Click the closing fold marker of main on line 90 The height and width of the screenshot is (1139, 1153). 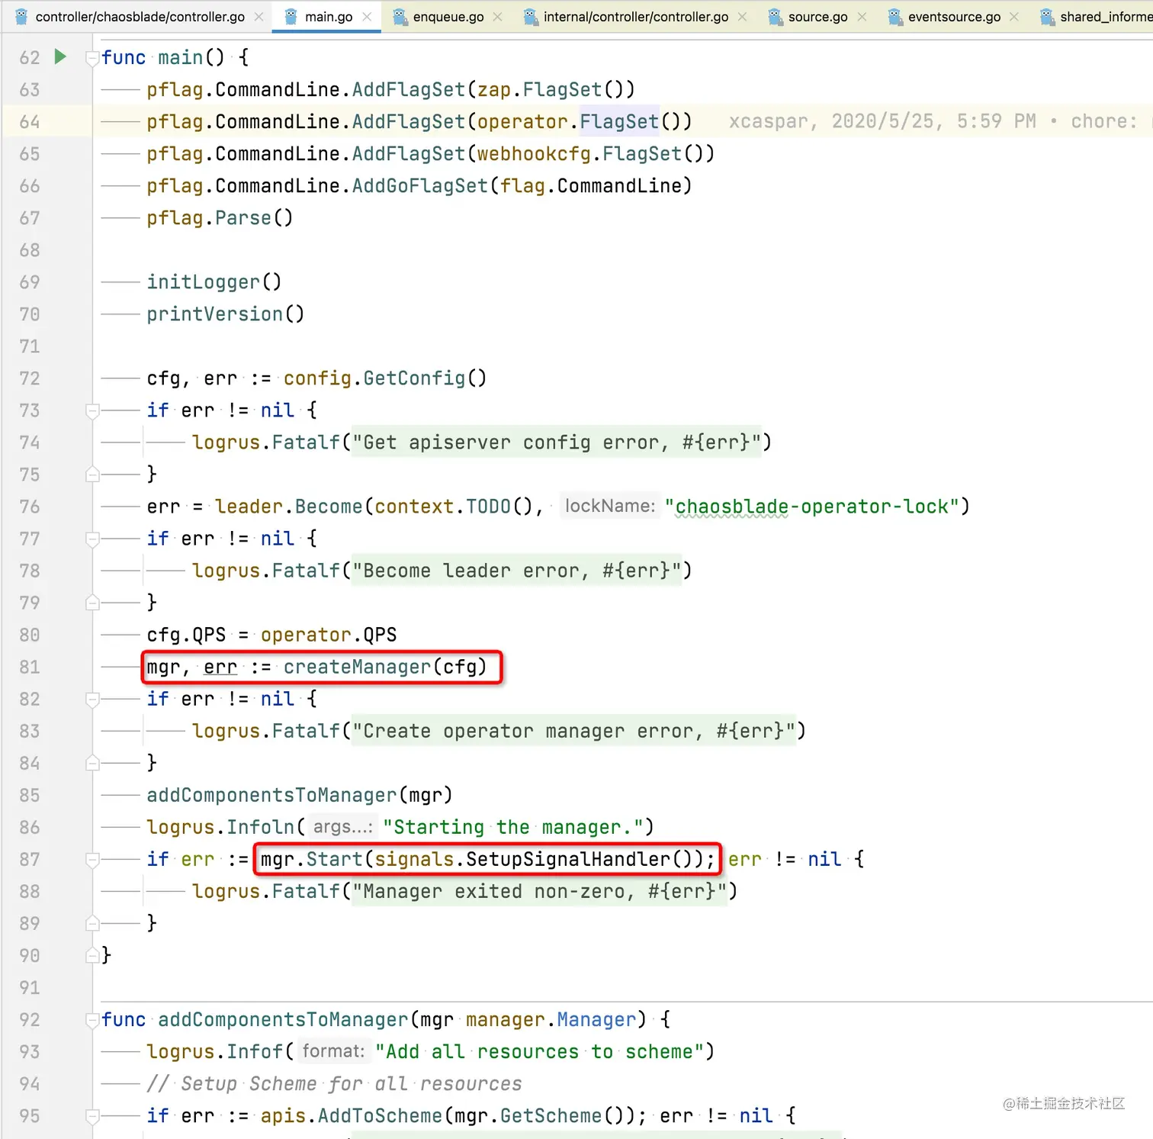[92, 955]
